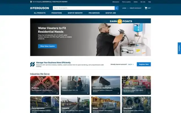Click the Manage Your Business More Efficiently heading

[53, 63]
